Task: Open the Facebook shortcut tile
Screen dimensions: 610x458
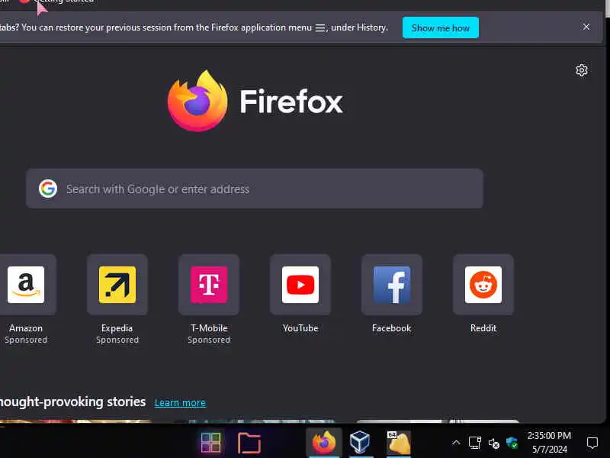Action: click(392, 285)
